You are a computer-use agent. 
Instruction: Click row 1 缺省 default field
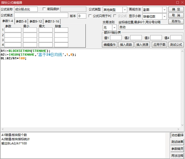click(x=61, y=30)
